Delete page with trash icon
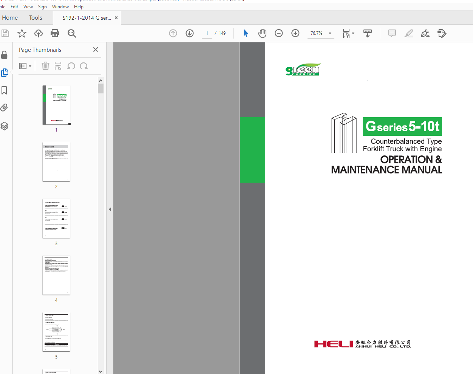This screenshot has height=374, width=473. [x=45, y=66]
